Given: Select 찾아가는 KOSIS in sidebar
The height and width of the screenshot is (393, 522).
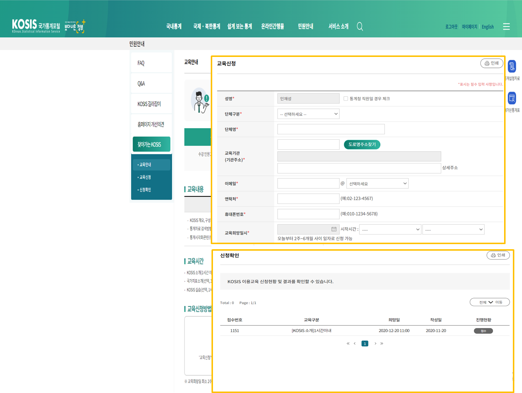Looking at the screenshot, I should tap(151, 144).
